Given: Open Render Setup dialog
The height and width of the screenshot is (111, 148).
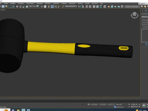Looking at the screenshot, I should point(109,6).
